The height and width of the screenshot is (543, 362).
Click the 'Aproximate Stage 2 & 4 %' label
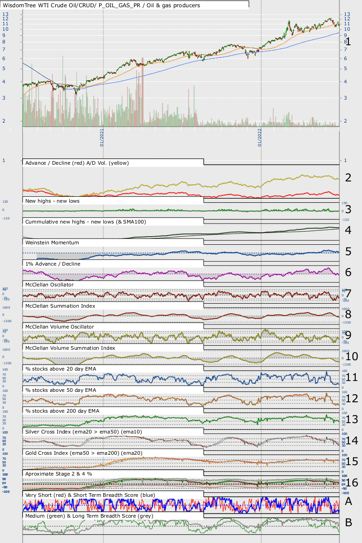59,473
